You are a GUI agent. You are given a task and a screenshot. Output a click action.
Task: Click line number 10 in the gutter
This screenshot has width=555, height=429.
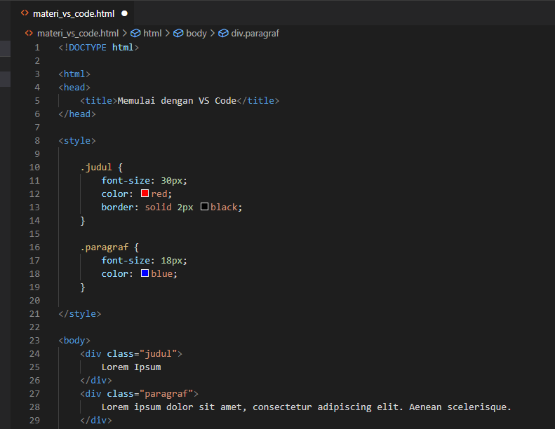[34, 168]
